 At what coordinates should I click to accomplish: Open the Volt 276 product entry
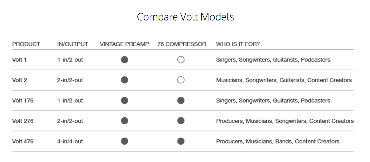pos(23,121)
